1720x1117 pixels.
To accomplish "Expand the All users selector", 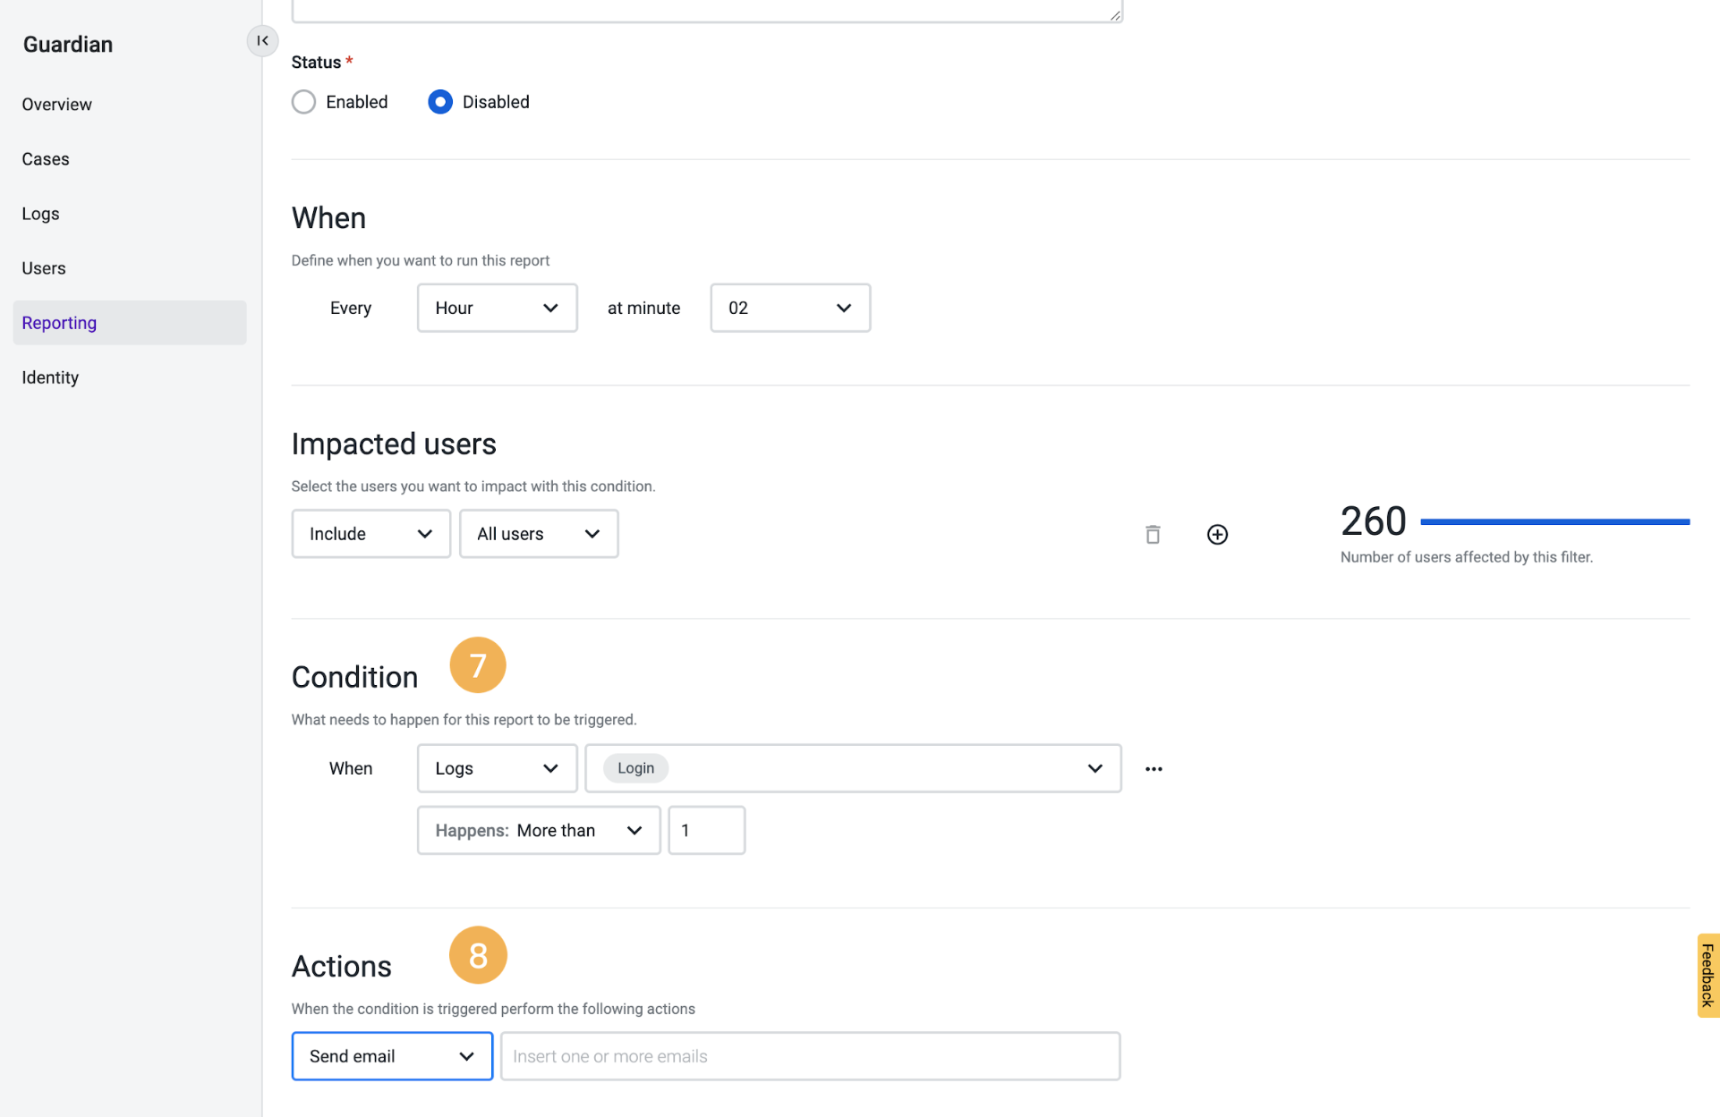I will [x=538, y=534].
